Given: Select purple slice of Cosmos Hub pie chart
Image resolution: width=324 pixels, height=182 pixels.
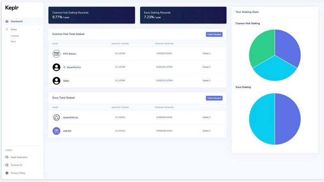Looking at the screenshot, I should [x=288, y=49].
